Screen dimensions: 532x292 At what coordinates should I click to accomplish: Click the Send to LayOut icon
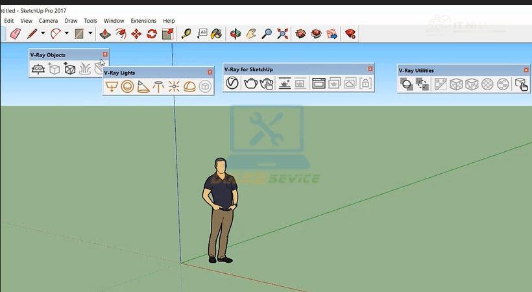[x=332, y=34]
